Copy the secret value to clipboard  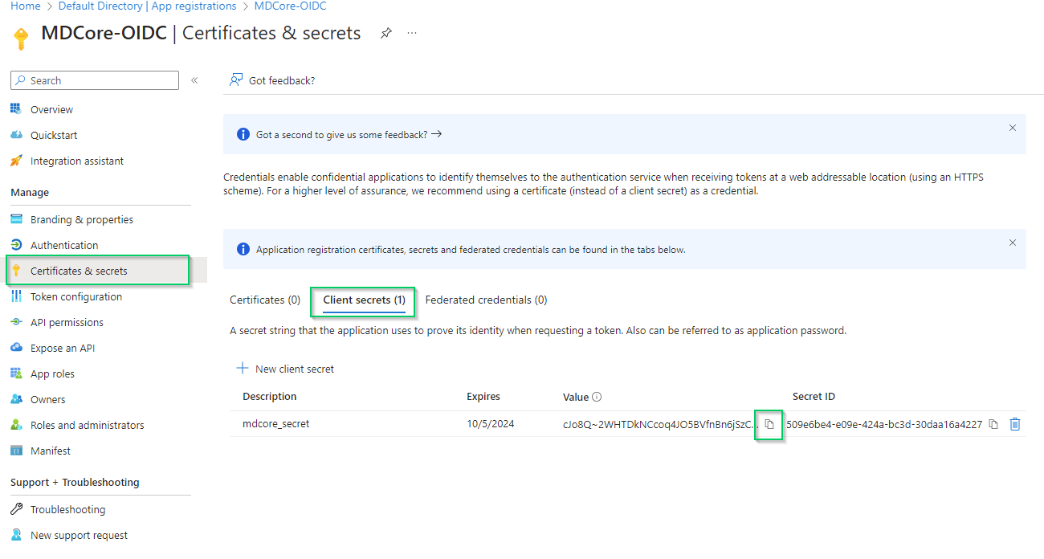pyautogui.click(x=769, y=424)
